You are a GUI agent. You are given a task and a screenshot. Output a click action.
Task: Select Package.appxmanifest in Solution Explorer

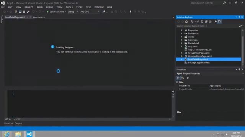pyautogui.click(x=199, y=62)
